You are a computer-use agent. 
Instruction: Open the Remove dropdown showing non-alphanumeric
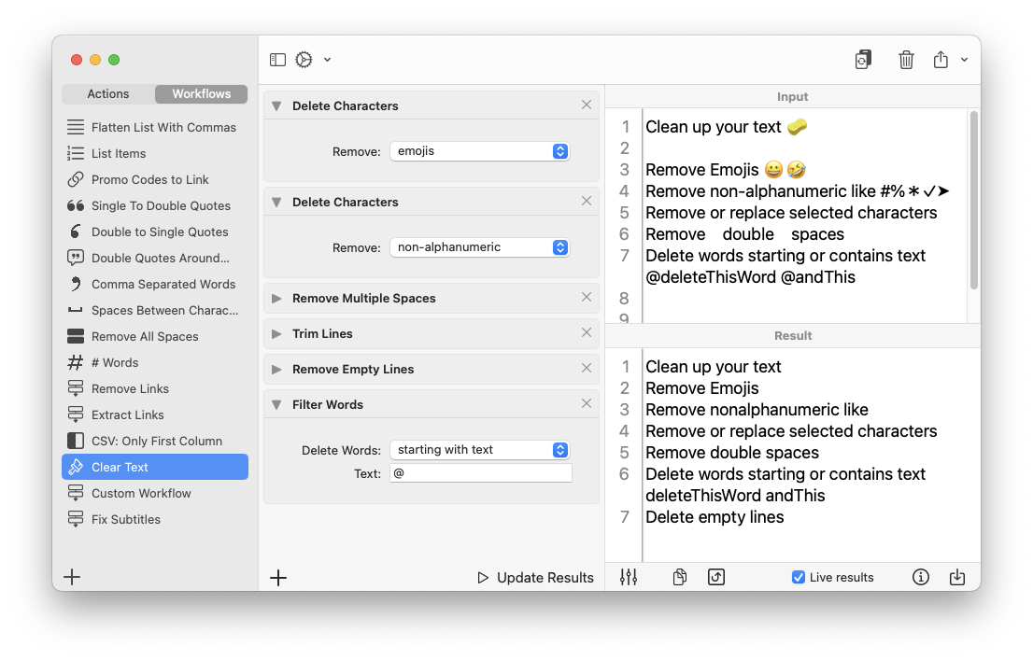click(x=480, y=247)
